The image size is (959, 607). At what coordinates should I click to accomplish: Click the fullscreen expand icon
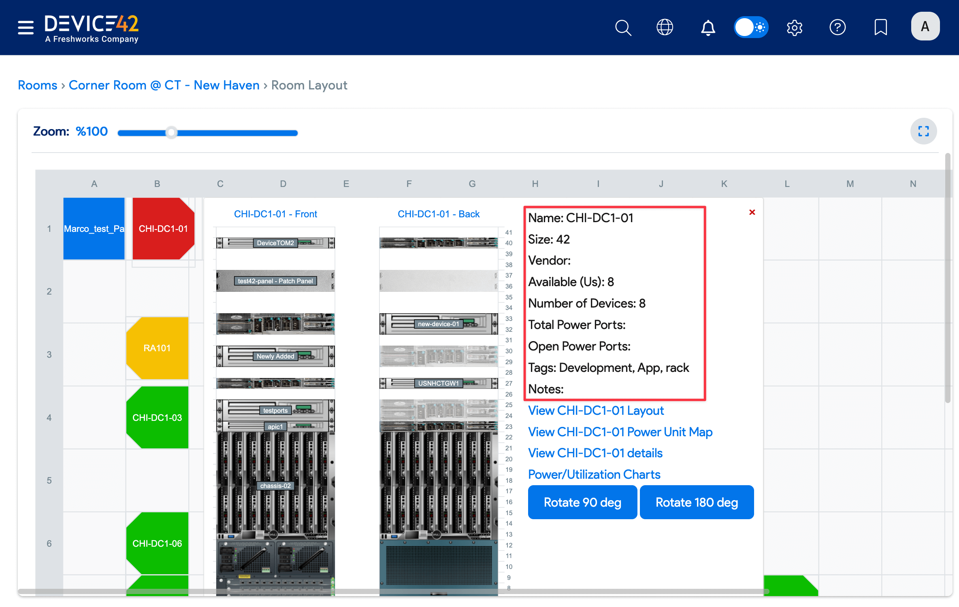tap(923, 131)
